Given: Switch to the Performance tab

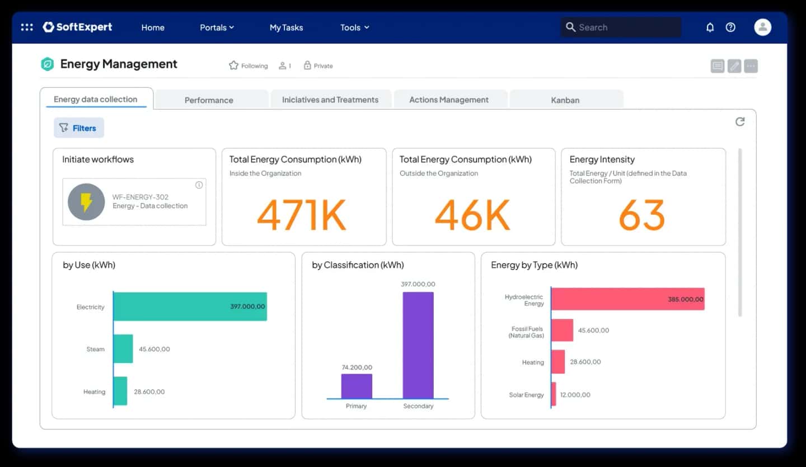Looking at the screenshot, I should click(209, 100).
